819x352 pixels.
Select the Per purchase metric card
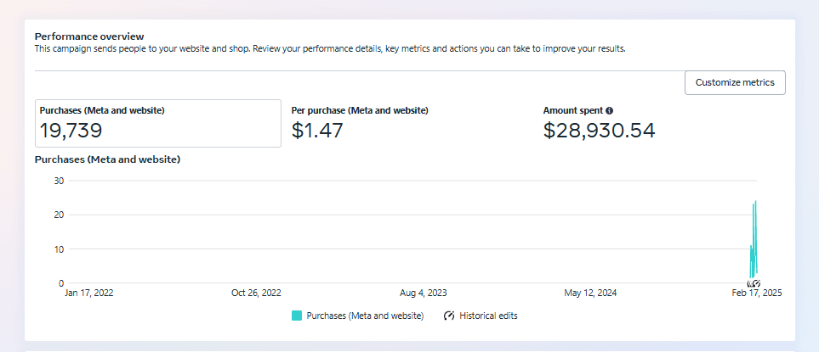[x=408, y=123]
